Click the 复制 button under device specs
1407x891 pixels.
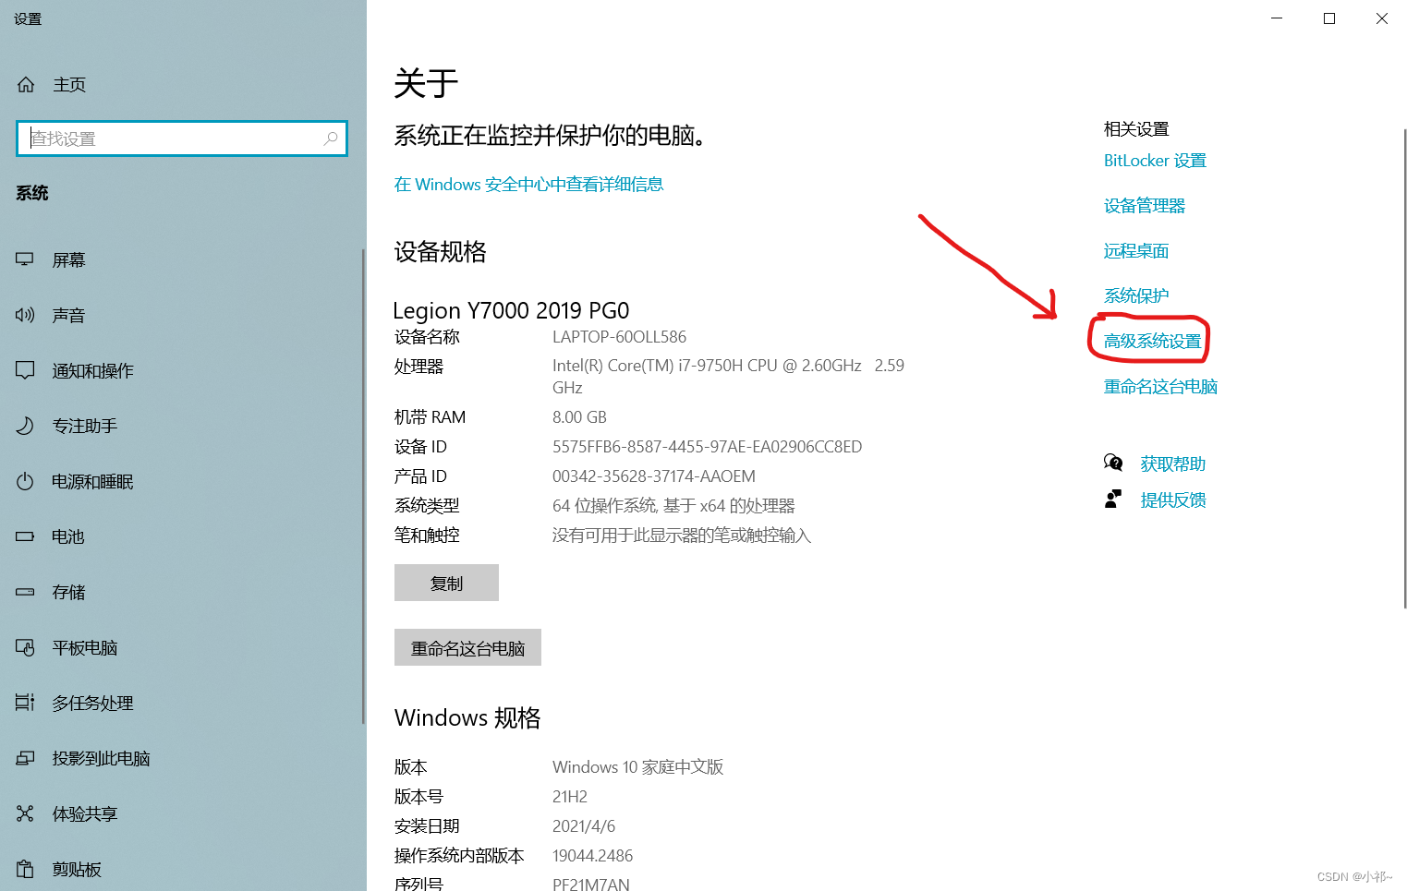point(446,583)
